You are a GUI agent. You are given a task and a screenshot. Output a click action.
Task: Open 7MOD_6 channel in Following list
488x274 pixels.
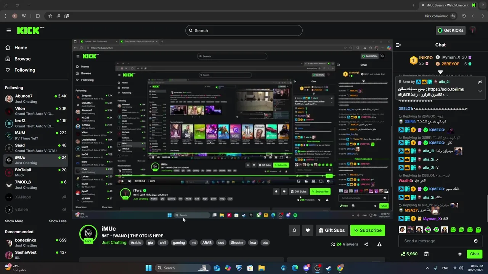point(36,185)
